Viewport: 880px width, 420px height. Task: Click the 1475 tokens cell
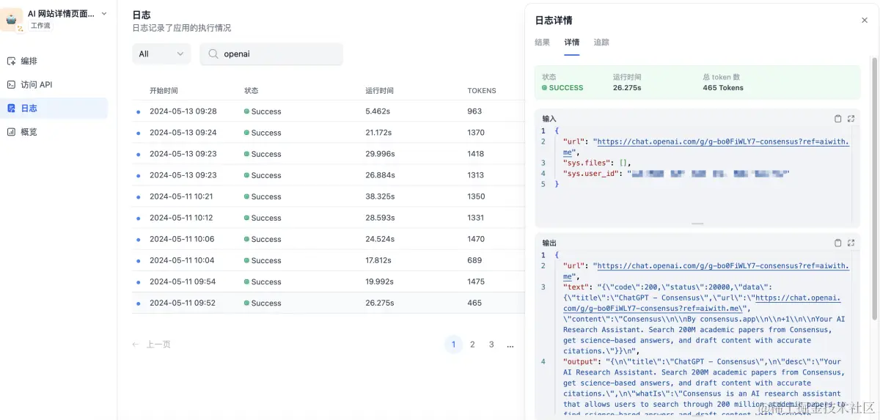point(476,281)
